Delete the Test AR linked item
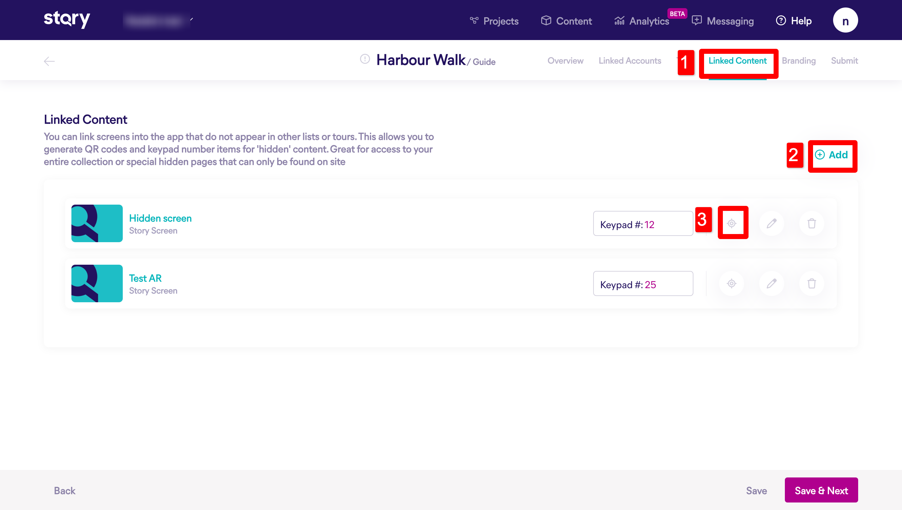 (x=811, y=283)
